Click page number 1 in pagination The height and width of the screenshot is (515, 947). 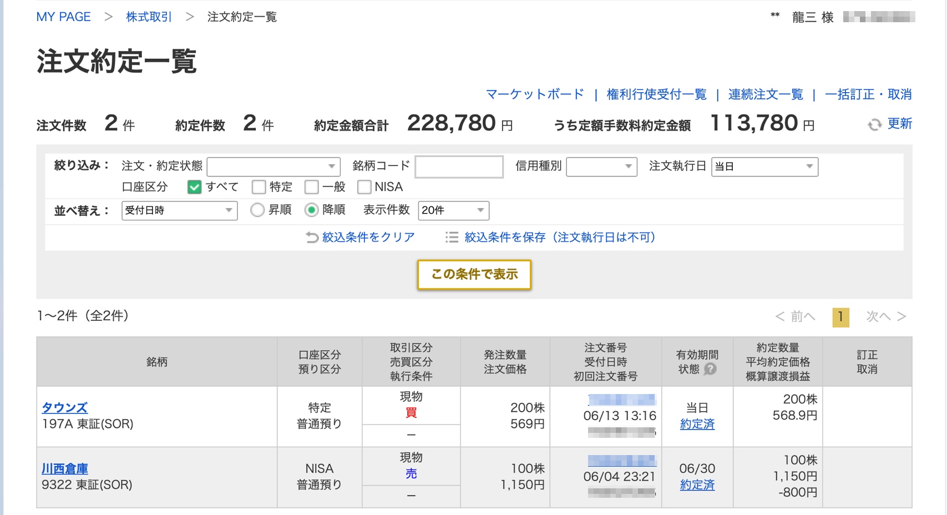tap(840, 317)
